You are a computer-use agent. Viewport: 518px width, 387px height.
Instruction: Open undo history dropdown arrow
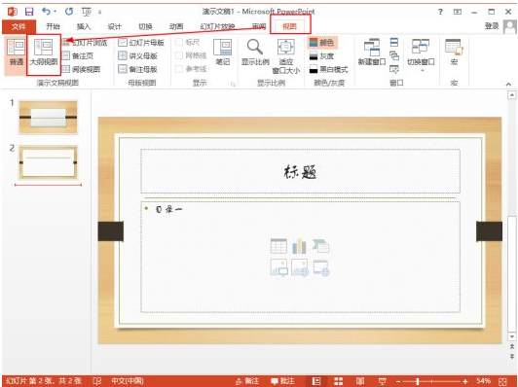pos(55,12)
